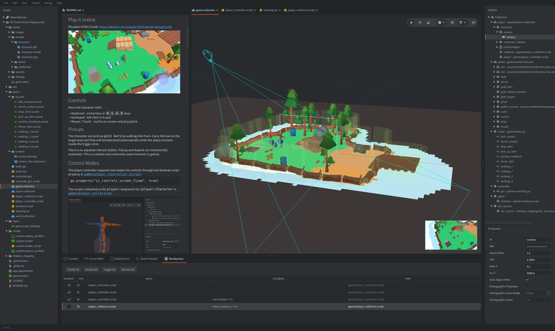Open the playable HTML5 build link
Image resolution: width=555 pixels, height=331 pixels.
click(x=135, y=27)
